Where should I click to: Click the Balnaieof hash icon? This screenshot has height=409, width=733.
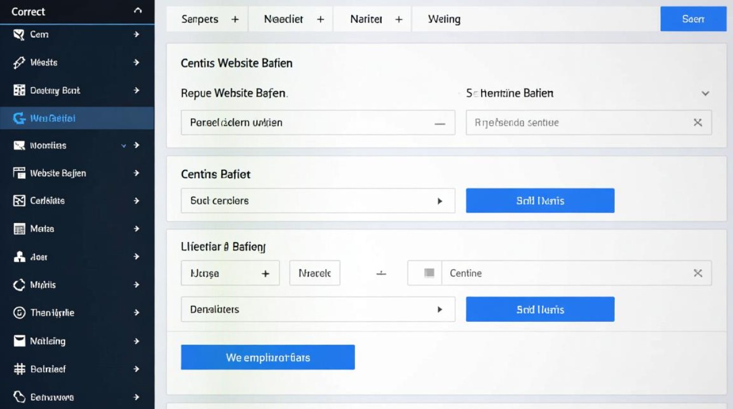(20, 369)
